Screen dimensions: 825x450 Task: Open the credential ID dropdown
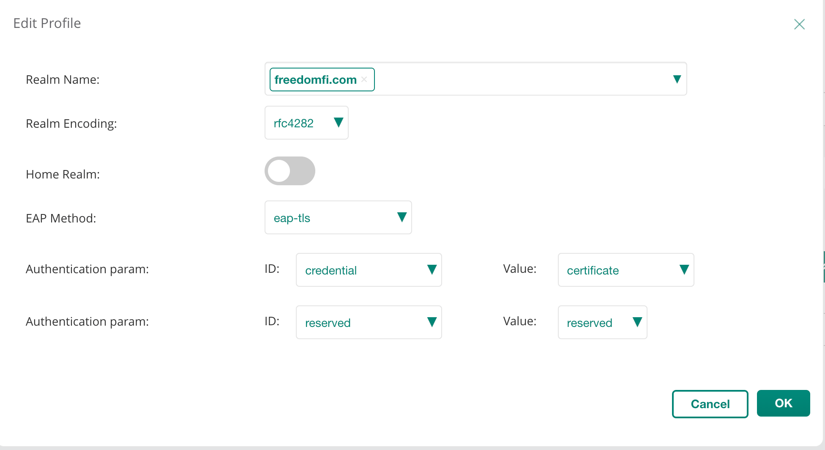[369, 270]
